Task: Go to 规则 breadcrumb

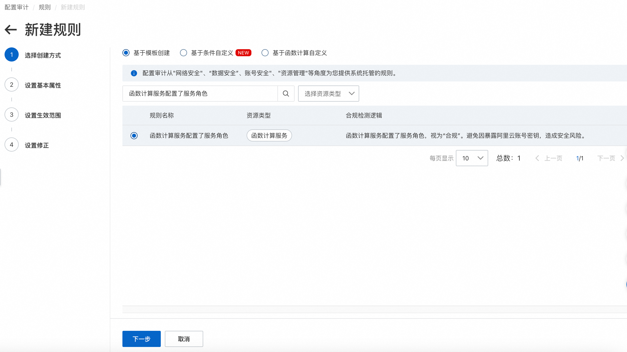Action: click(45, 7)
